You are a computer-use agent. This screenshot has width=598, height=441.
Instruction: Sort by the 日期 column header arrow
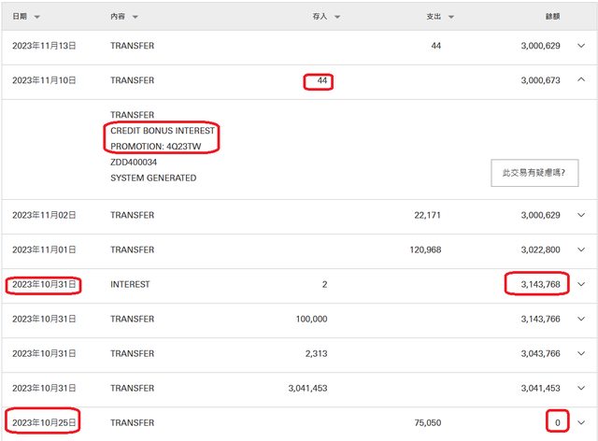click(36, 17)
